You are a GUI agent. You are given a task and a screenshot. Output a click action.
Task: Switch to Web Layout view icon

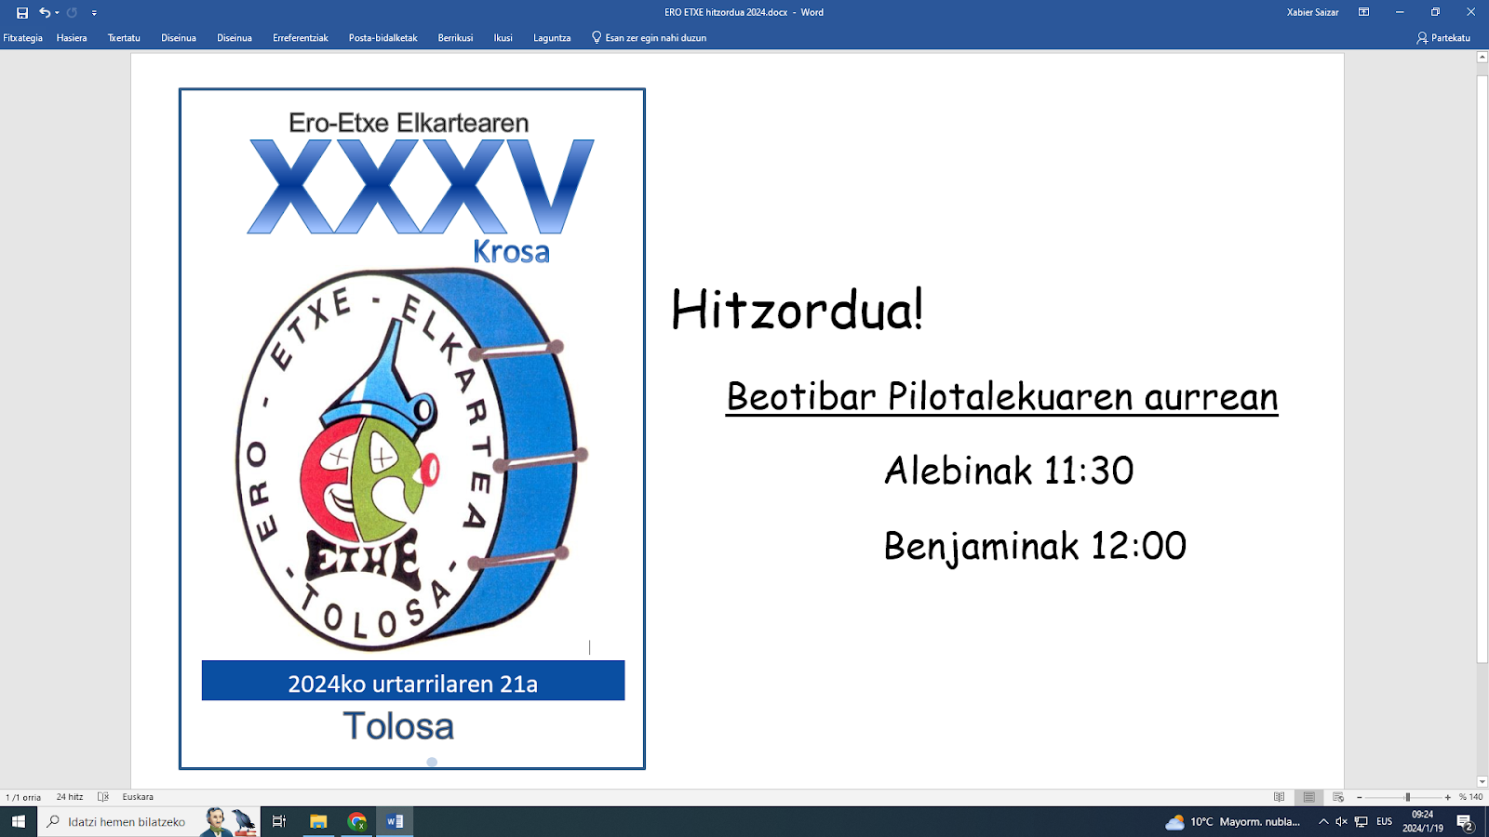pyautogui.click(x=1338, y=797)
